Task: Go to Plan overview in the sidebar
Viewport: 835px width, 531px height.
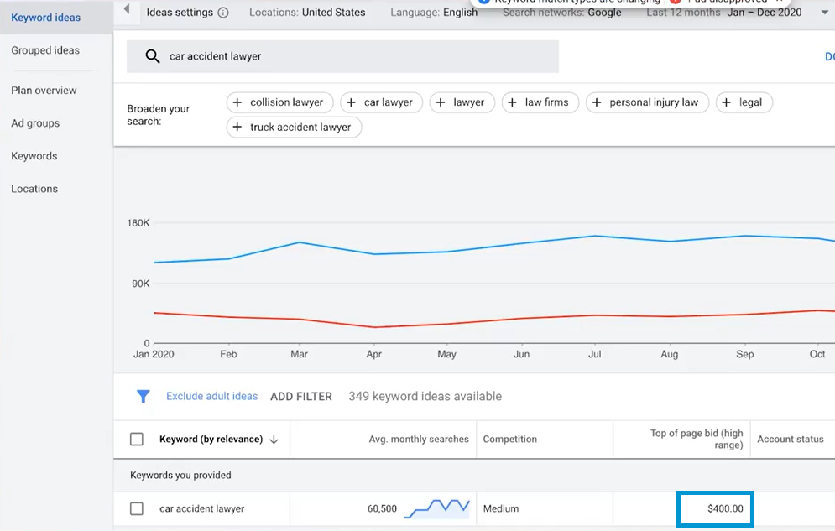Action: (x=44, y=91)
